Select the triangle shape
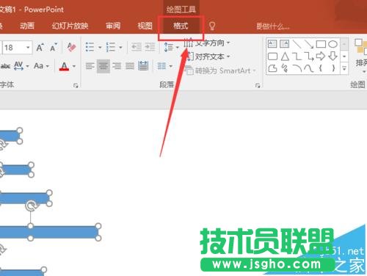This screenshot has width=367, height=276. pos(285,57)
